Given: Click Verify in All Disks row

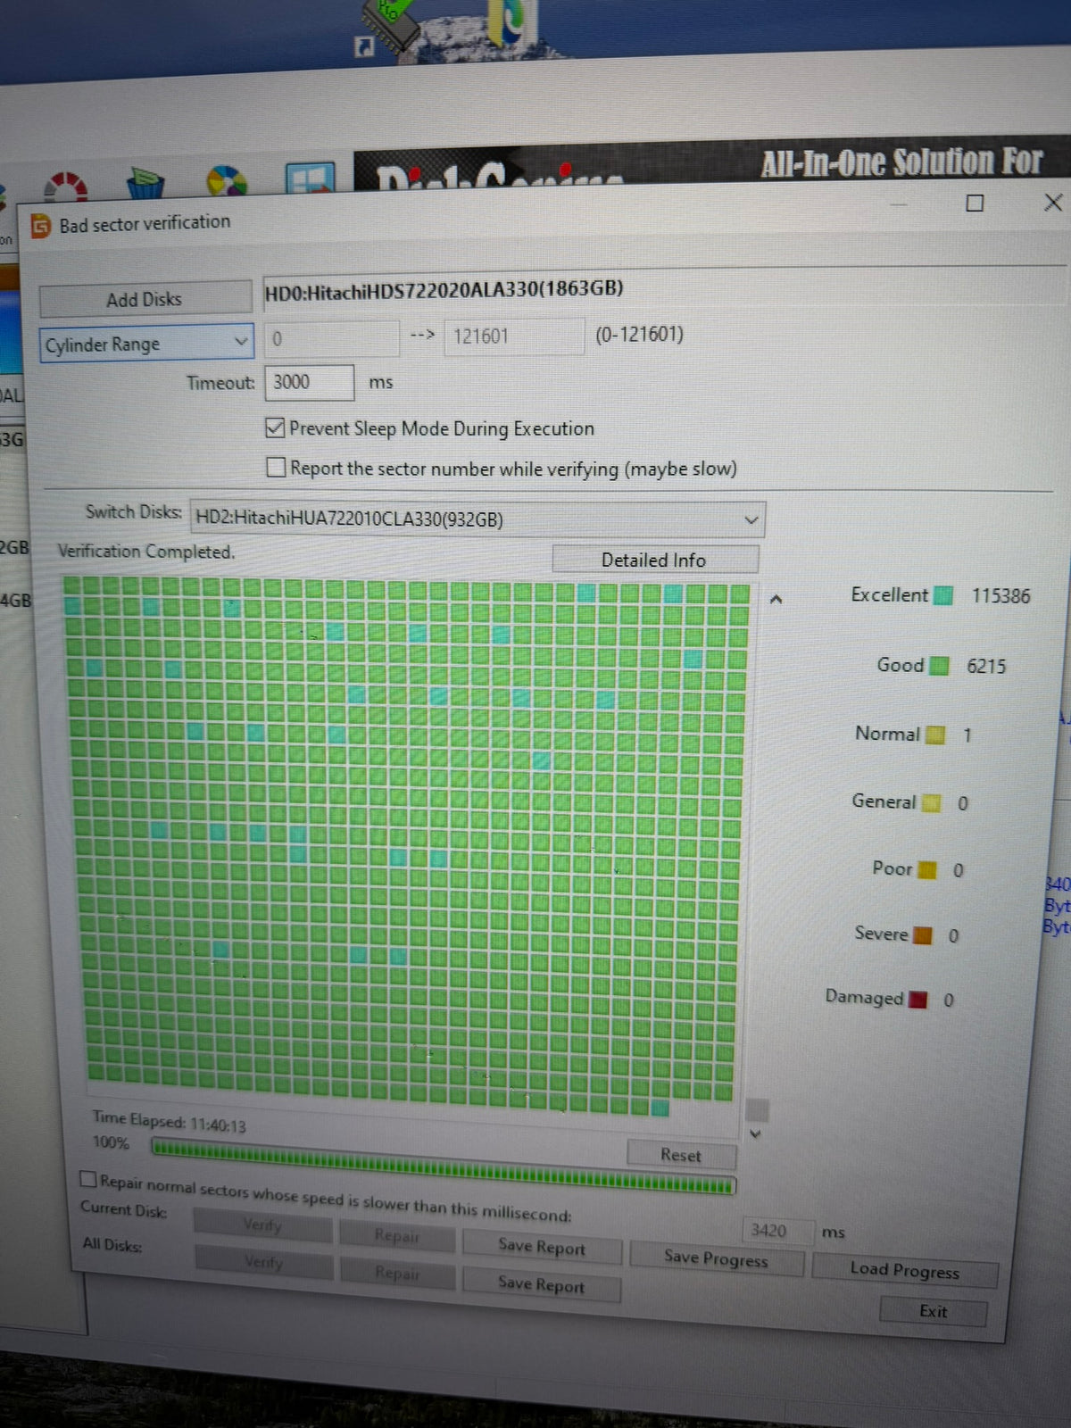Looking at the screenshot, I should (x=263, y=1261).
